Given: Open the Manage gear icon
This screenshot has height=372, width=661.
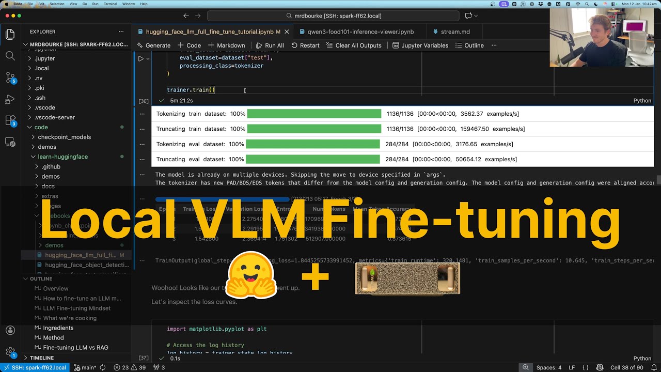Looking at the screenshot, I should [10, 352].
